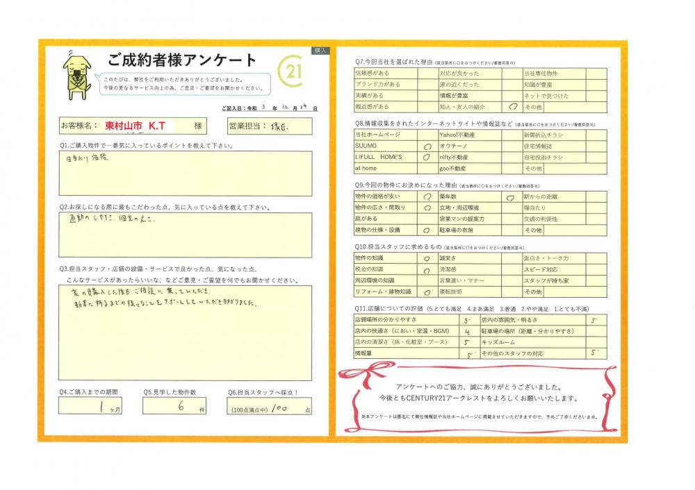Click the circled box beside LIFULL HOME'S
The image size is (695, 490).
pos(427,158)
